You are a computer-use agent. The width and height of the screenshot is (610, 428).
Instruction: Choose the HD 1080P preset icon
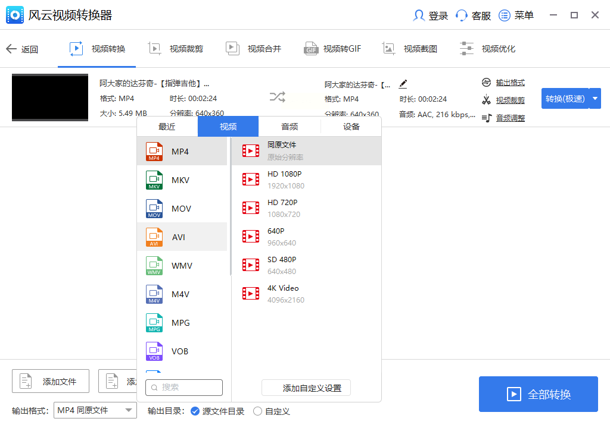coord(251,179)
